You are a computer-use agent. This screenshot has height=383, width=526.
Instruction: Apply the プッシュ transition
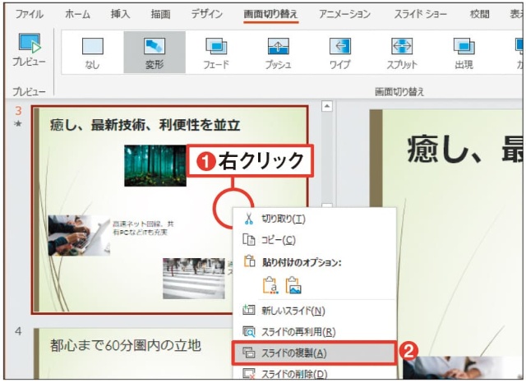pyautogui.click(x=278, y=53)
